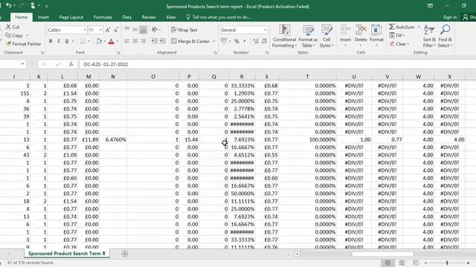
Task: Open the Number group dialog launcher
Action: click(x=267, y=53)
